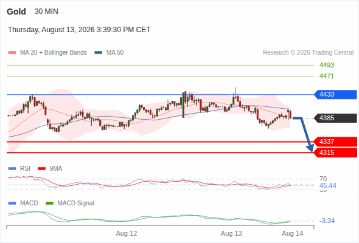This screenshot has width=359, height=243.
Task: Click the 9MA red legend marker
Action: tap(41, 169)
